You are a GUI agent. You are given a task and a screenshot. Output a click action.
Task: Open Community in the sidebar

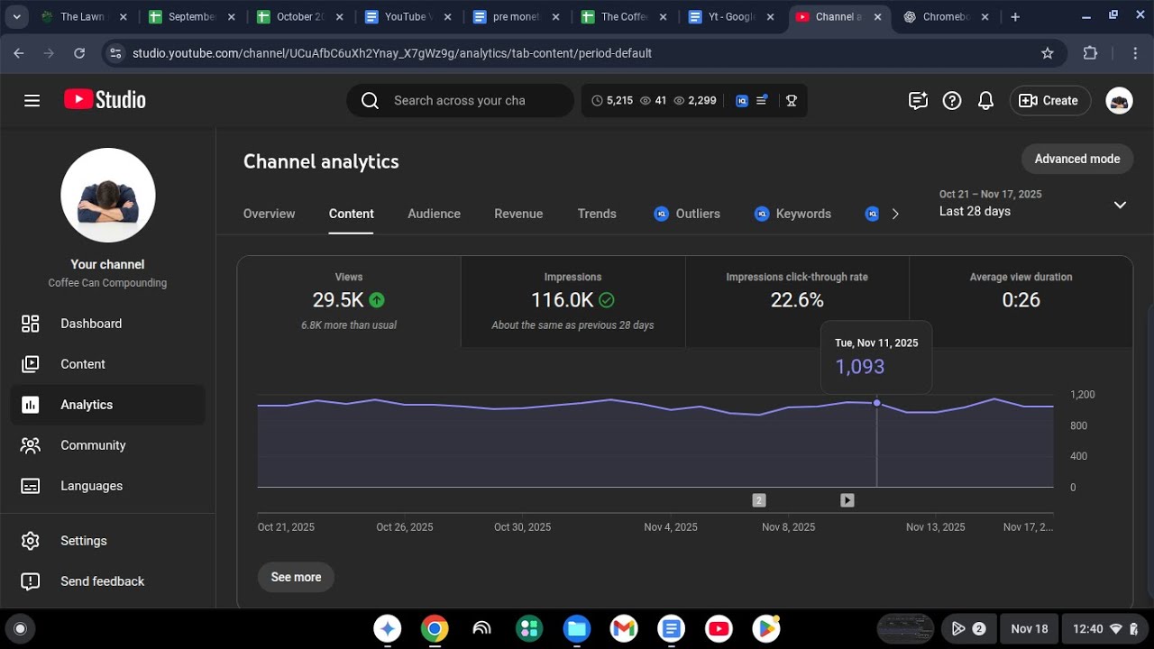point(108,445)
